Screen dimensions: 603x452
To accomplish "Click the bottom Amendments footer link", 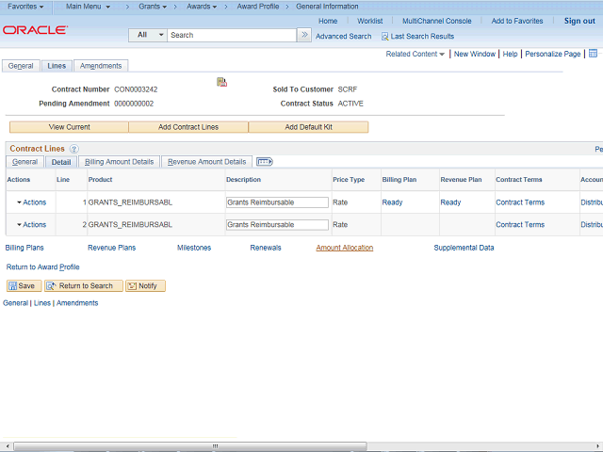I will (77, 303).
